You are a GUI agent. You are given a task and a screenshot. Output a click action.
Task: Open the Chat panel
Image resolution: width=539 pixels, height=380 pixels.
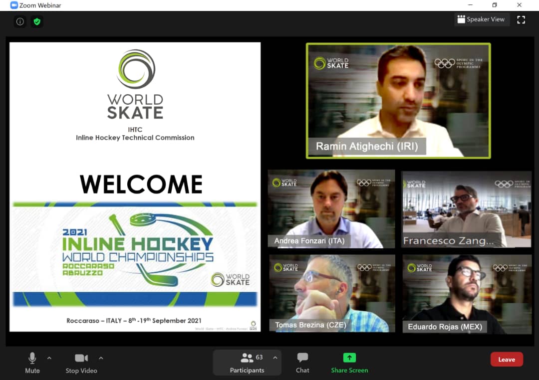[x=302, y=363]
